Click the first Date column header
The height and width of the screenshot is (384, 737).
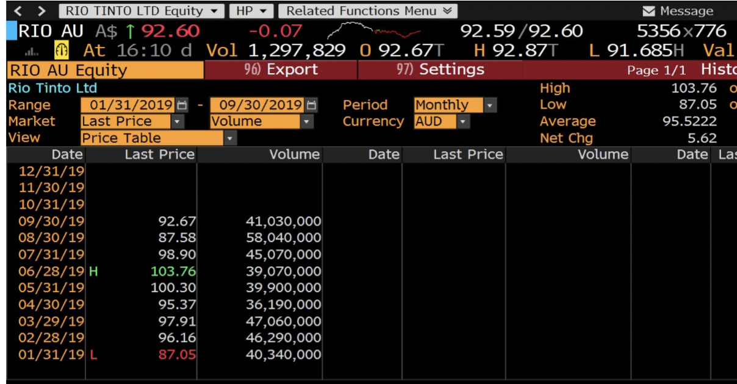point(68,155)
